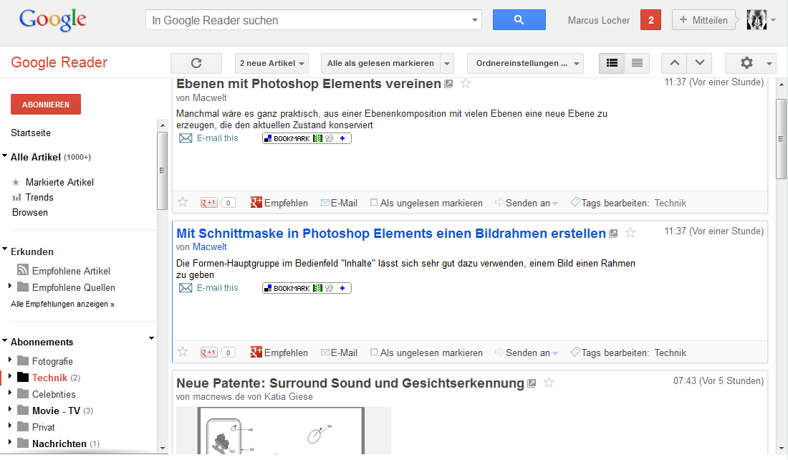The width and height of the screenshot is (788, 460).
Task: Star the article 'Ebenen mit Photoshop Elements vereinen'
Action: [466, 82]
